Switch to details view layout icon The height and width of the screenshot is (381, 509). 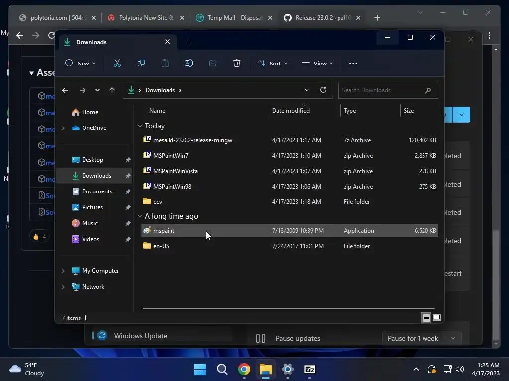(426, 318)
